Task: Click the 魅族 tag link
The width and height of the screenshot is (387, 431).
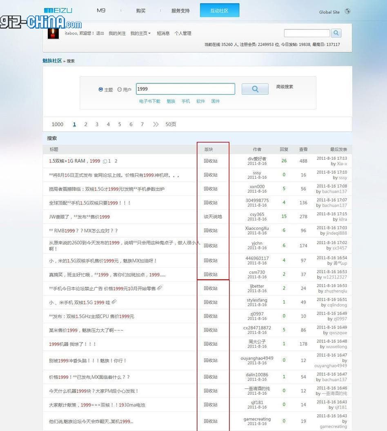Action: pyautogui.click(x=171, y=101)
